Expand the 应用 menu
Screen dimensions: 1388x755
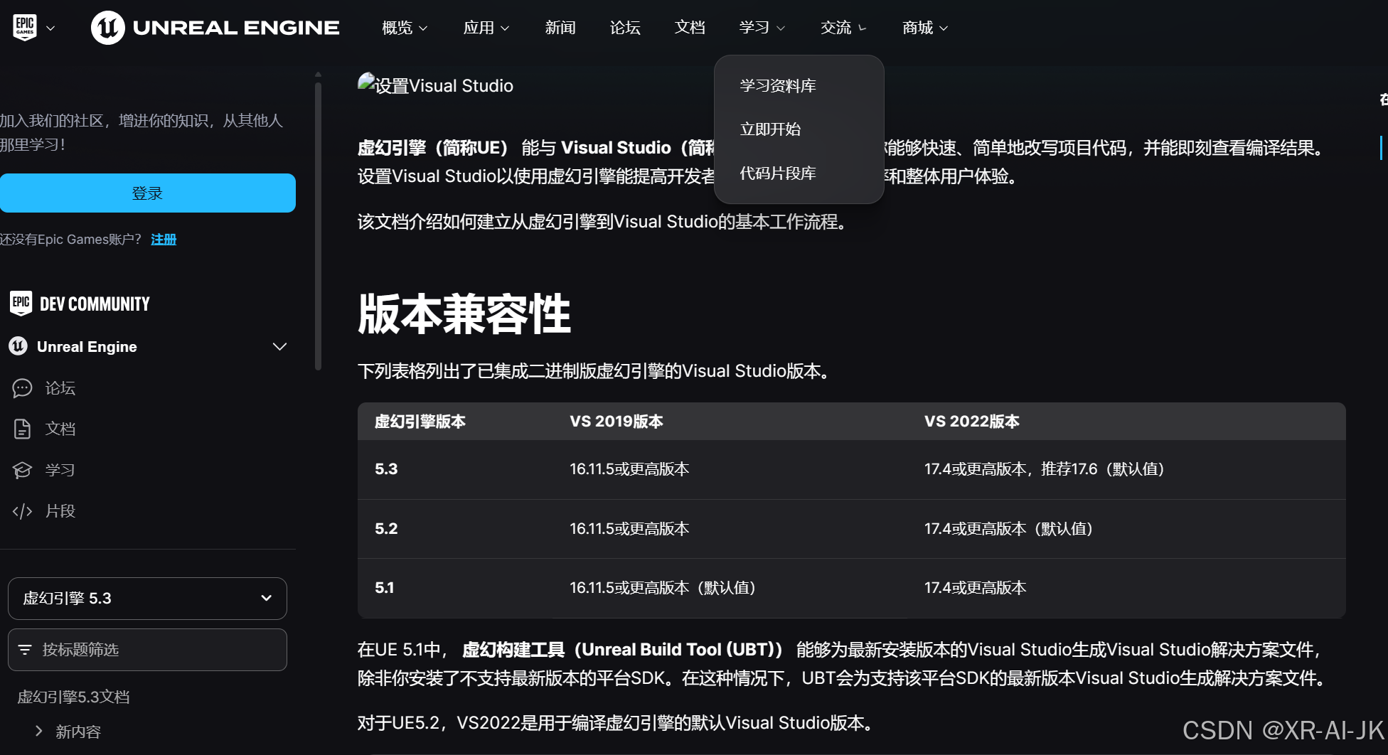486,28
